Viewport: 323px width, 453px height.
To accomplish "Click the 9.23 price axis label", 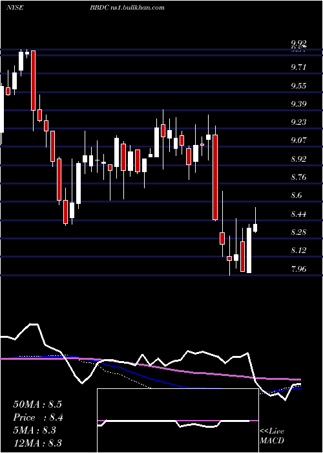I will tap(298, 122).
